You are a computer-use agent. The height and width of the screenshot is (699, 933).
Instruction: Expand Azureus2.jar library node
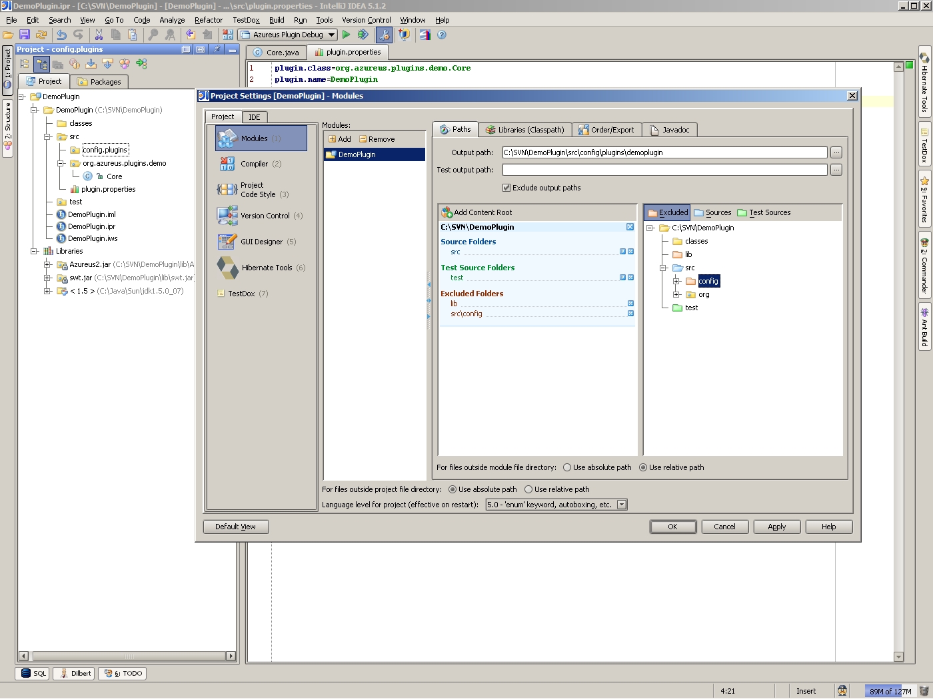(47, 264)
